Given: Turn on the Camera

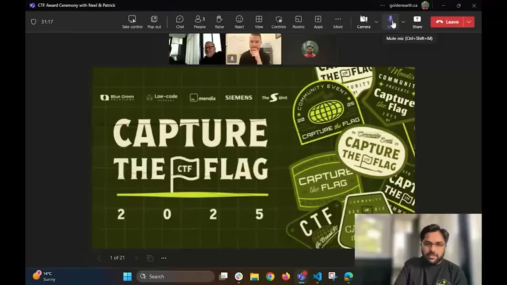Looking at the screenshot, I should 364,22.
